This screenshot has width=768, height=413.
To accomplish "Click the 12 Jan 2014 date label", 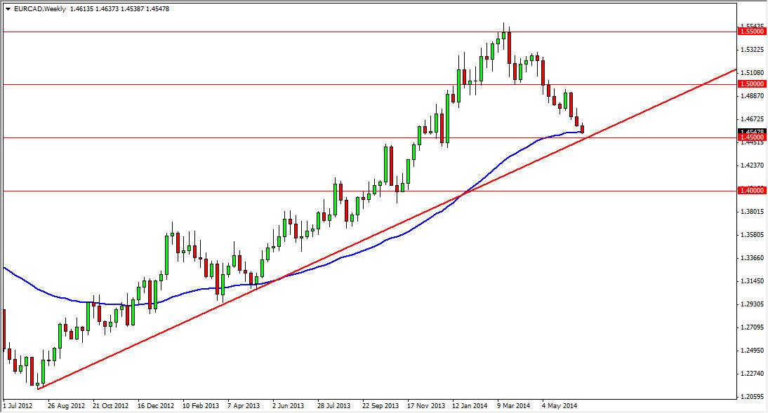I will (470, 406).
